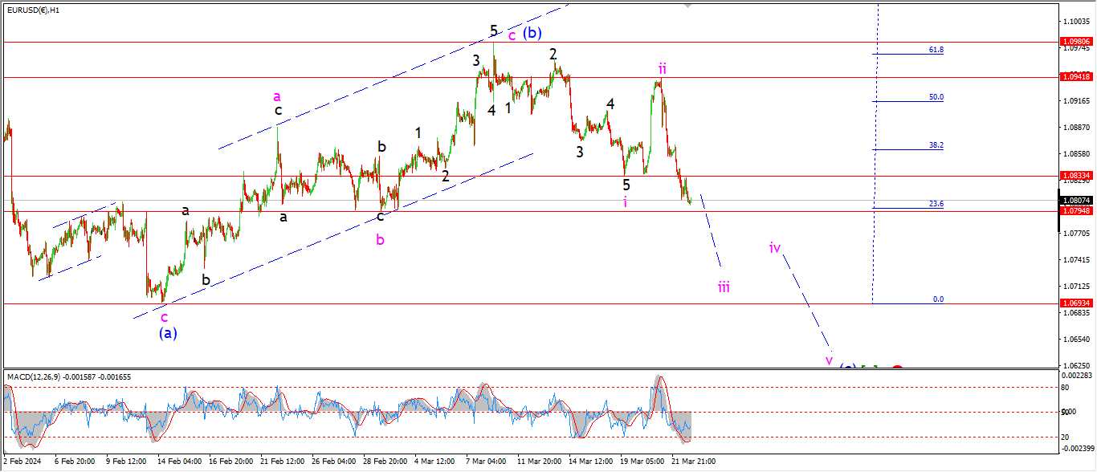
Task: Click the chart shift triangle marker at top
Action: pos(687,5)
